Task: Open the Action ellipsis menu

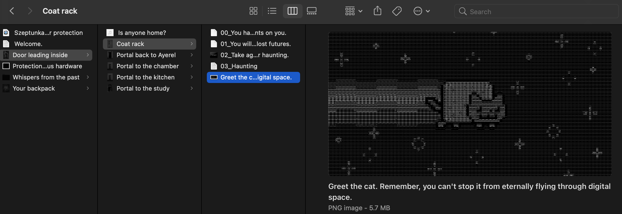Action: click(421, 11)
